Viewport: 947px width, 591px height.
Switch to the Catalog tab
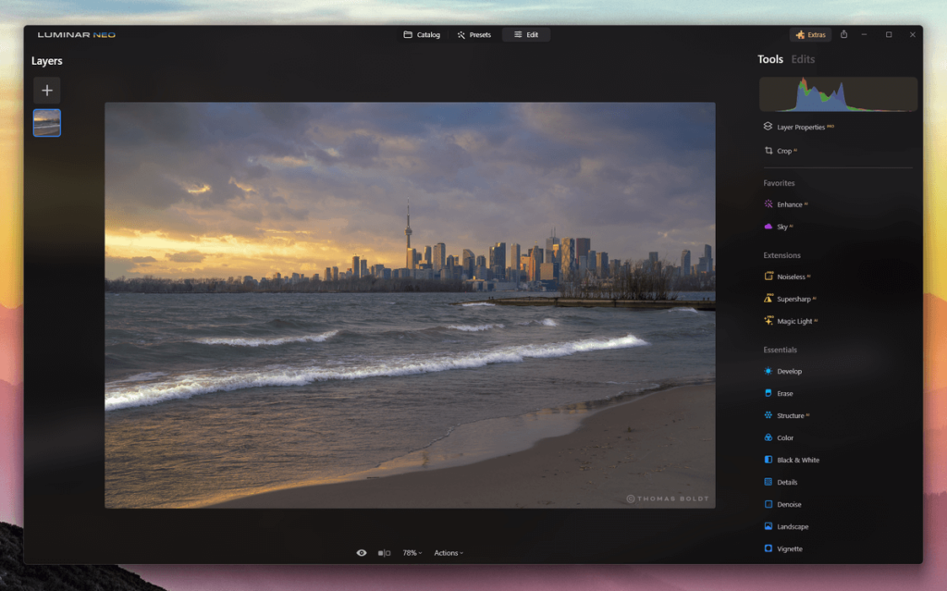[422, 35]
